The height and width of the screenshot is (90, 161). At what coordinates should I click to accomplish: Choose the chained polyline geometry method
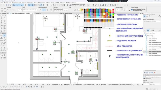pyautogui.click(x=44, y=10)
